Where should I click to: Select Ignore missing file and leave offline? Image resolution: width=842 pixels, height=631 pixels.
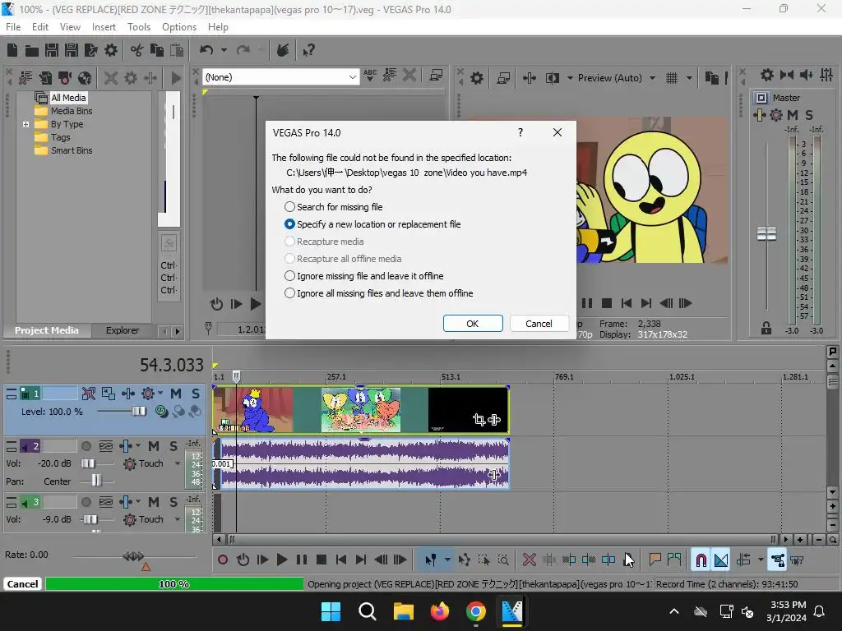[x=363, y=276]
